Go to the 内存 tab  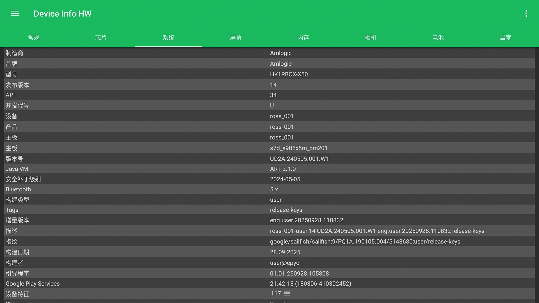(303, 38)
